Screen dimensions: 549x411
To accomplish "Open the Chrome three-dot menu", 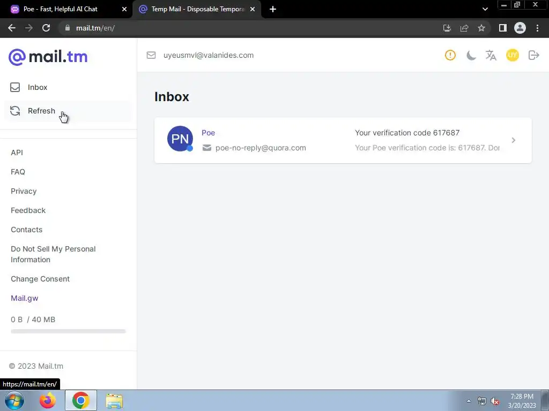I will coord(537,28).
